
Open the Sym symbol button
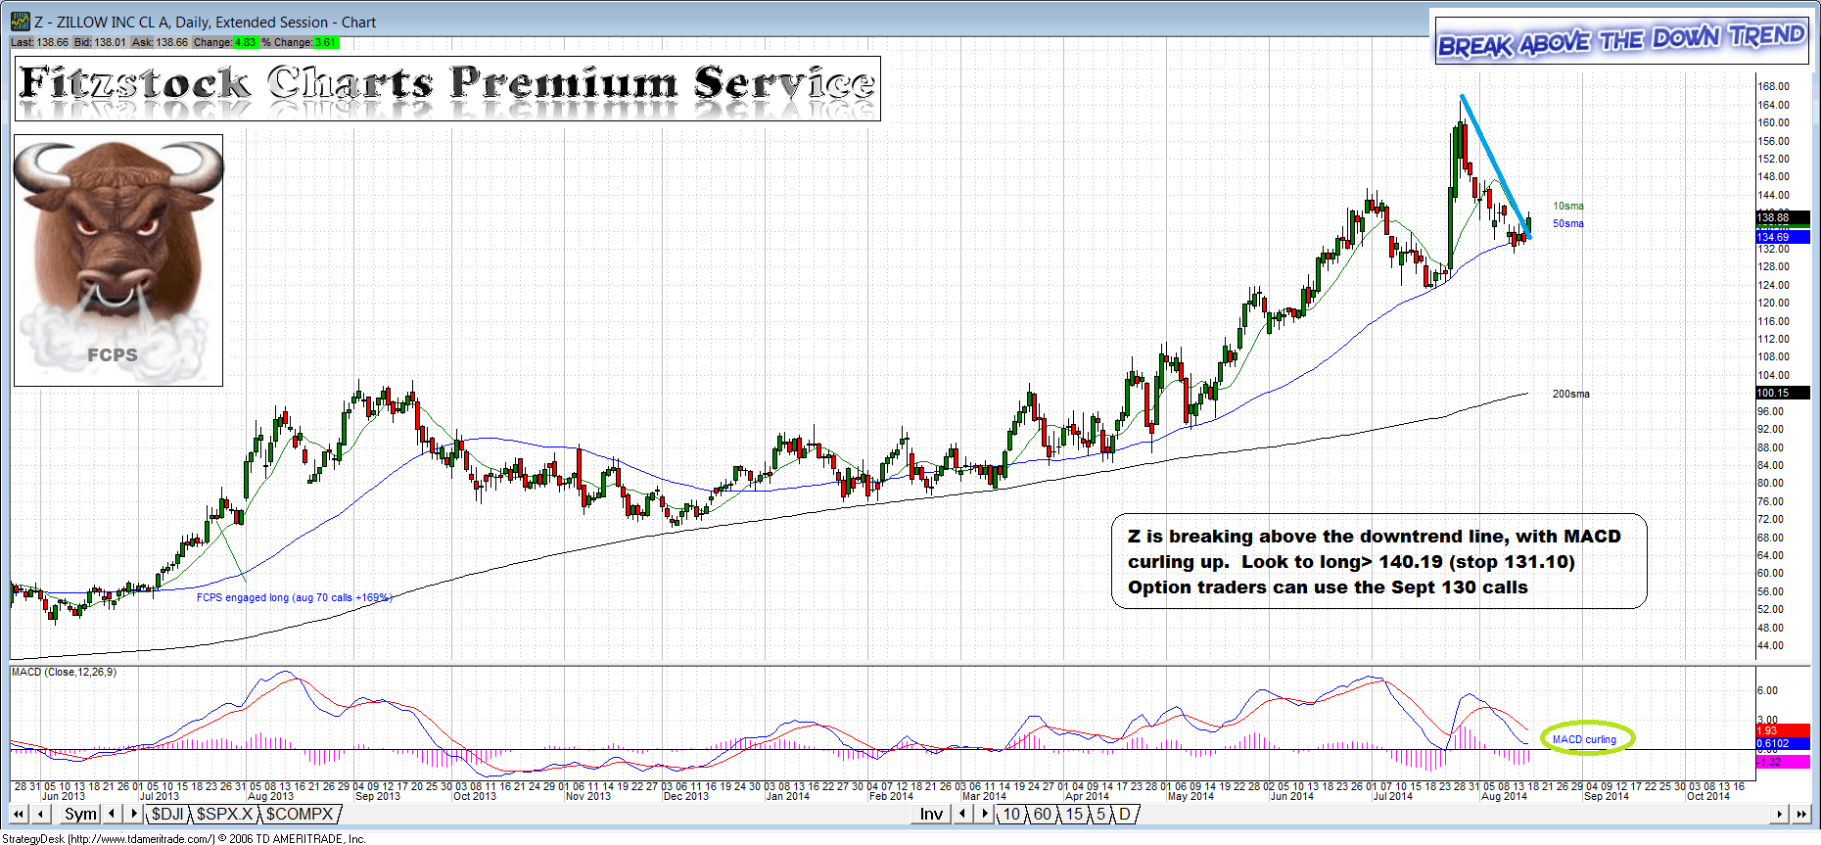pyautogui.click(x=80, y=814)
